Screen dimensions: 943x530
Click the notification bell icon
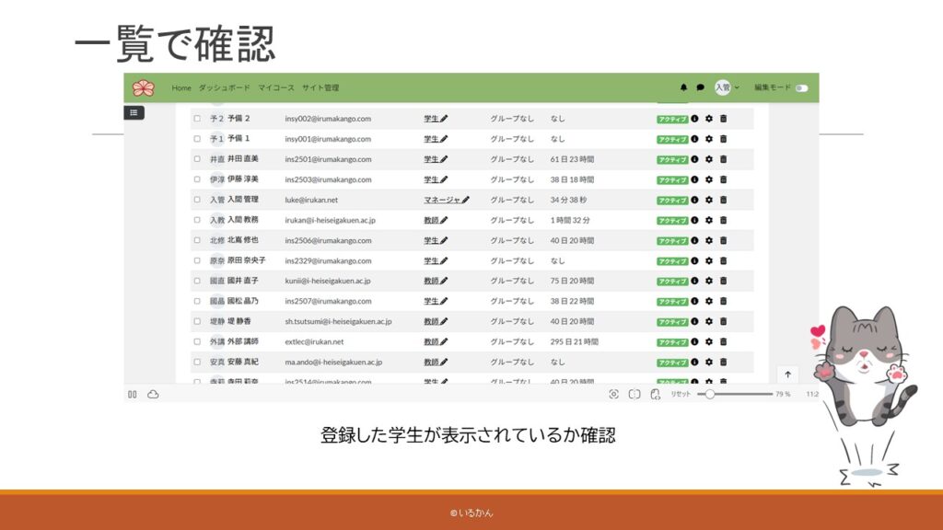[683, 87]
